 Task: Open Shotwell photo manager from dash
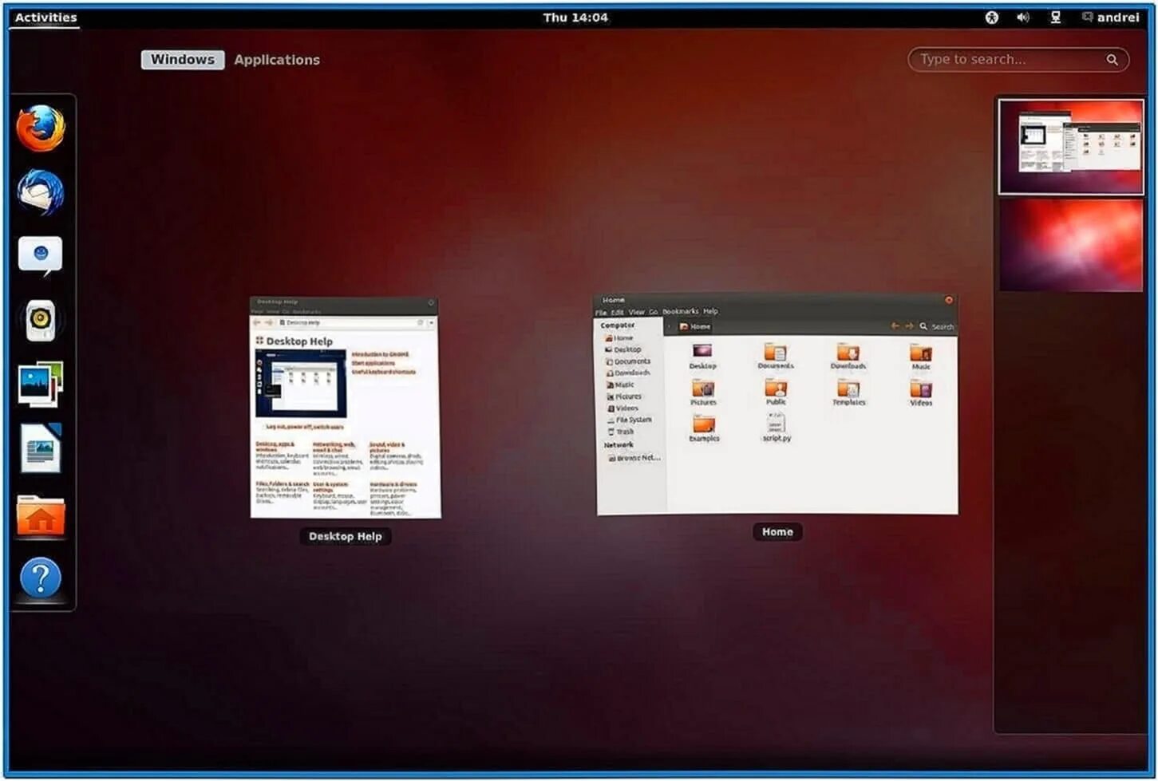click(x=41, y=384)
